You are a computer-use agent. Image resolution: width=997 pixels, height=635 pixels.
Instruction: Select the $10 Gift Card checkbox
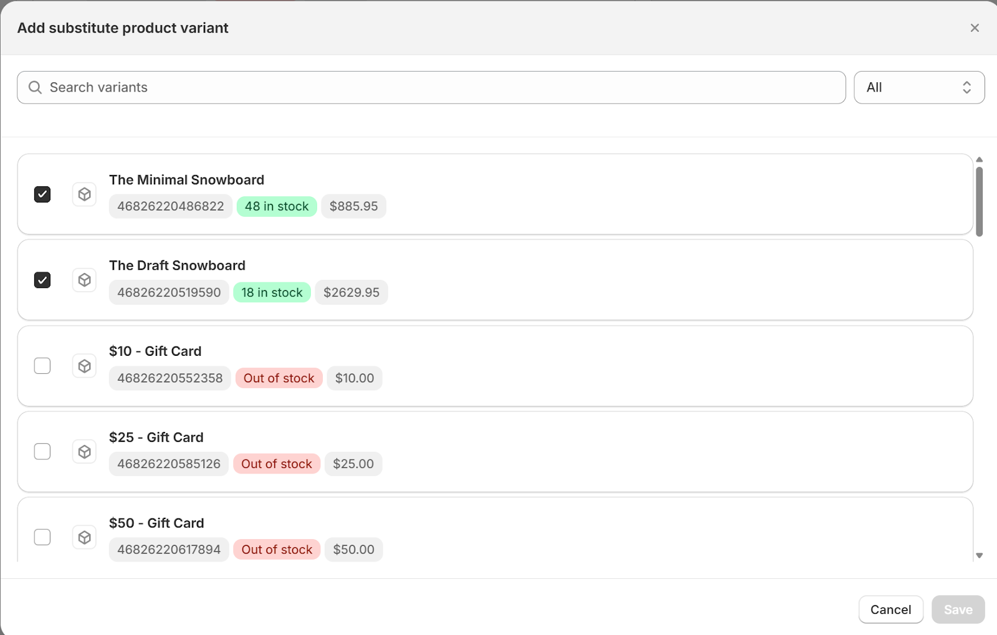[x=42, y=366]
